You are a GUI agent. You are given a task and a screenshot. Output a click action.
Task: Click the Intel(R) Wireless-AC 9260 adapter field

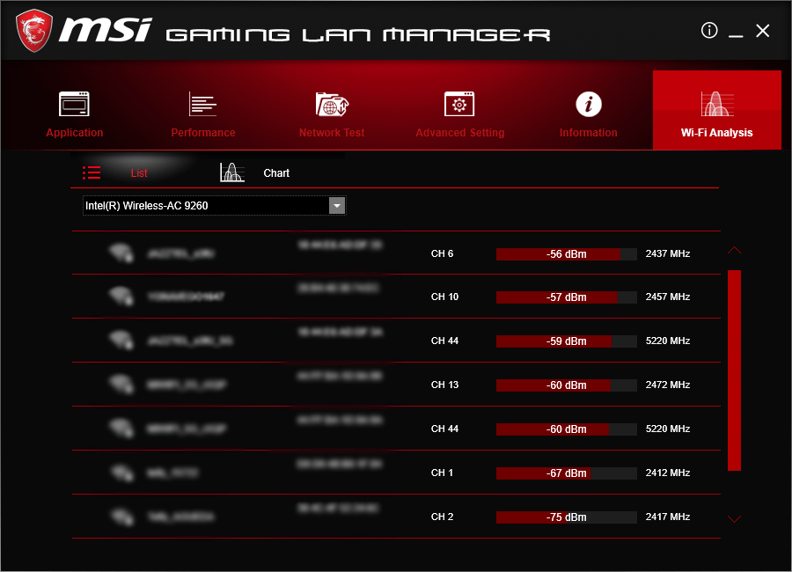(x=214, y=206)
